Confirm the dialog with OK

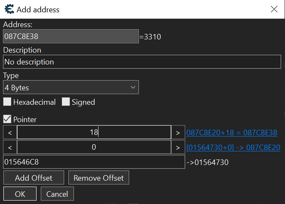click(x=20, y=194)
